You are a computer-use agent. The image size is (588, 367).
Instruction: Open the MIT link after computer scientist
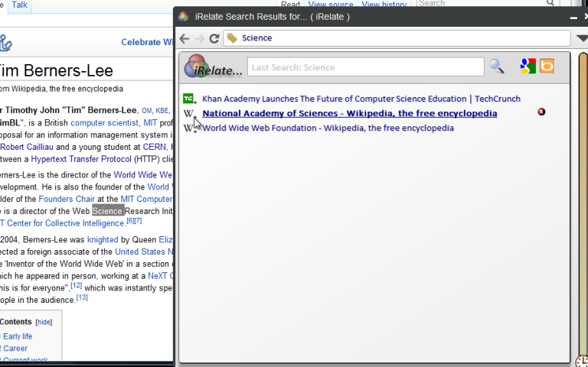pos(150,123)
